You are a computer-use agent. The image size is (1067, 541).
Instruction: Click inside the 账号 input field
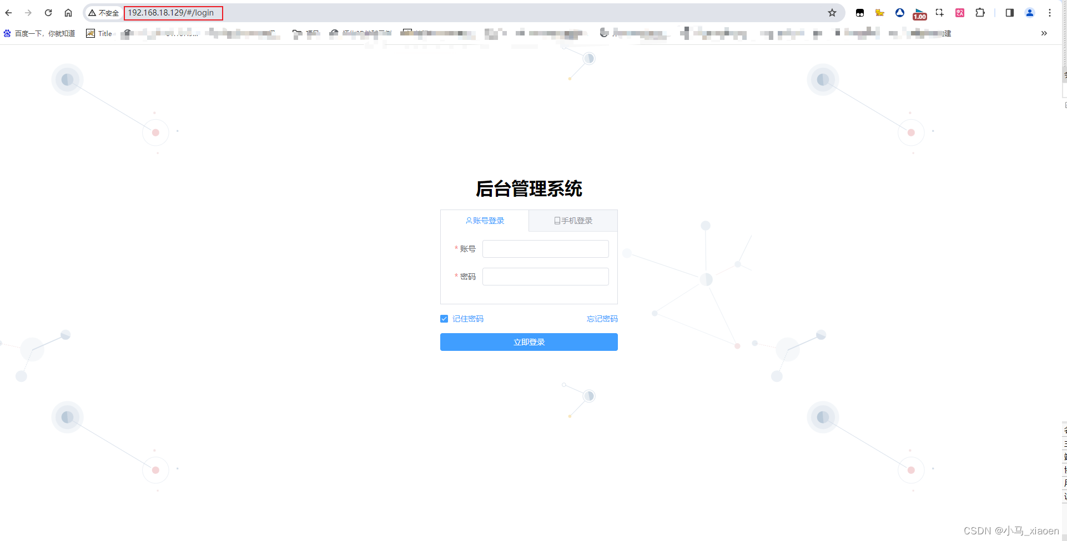coord(545,248)
